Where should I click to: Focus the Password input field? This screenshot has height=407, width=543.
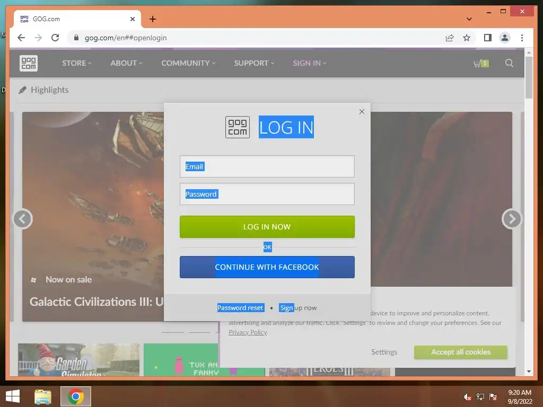[x=267, y=194]
